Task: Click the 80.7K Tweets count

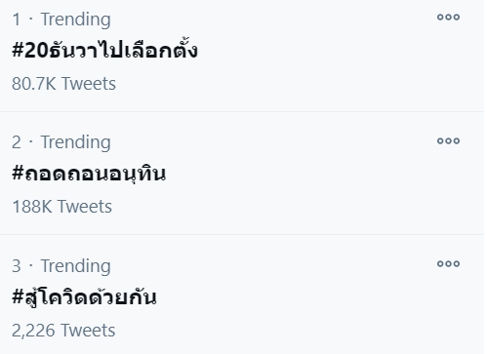Action: (x=63, y=84)
